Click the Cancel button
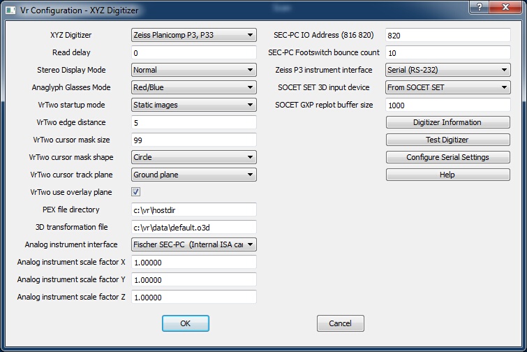527x352 pixels. (341, 323)
